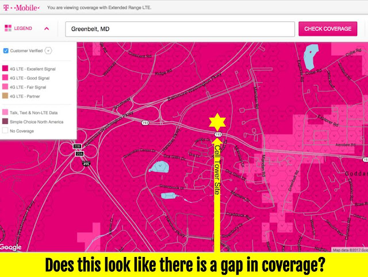Click the '4G LTE - Partner' legend text
The width and height of the screenshot is (368, 277).
[25, 96]
